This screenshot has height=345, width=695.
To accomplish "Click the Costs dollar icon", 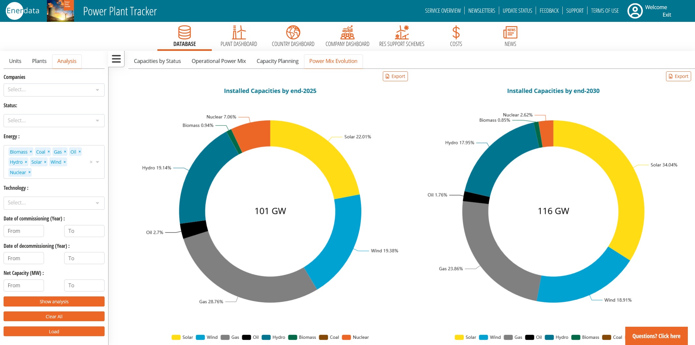I will pyautogui.click(x=456, y=33).
